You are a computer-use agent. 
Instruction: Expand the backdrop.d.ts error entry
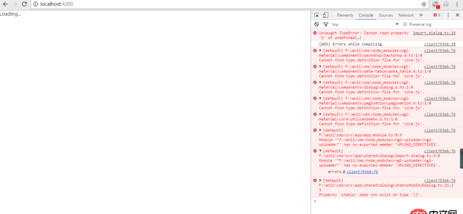pyautogui.click(x=321, y=50)
